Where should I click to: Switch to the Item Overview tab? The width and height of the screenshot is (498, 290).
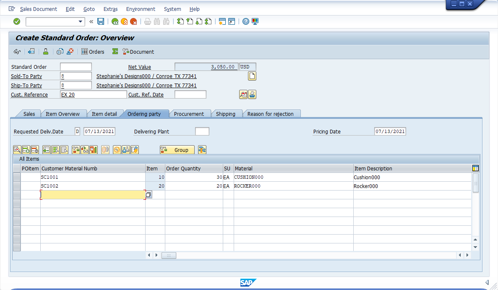pos(63,114)
